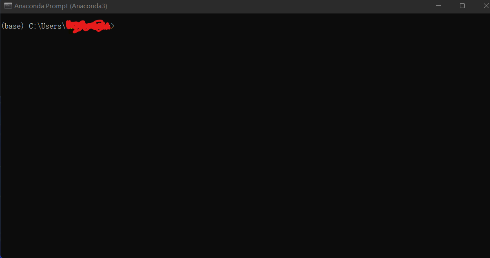Maximize the Anaconda Prompt window
490x258 pixels.
(x=462, y=6)
